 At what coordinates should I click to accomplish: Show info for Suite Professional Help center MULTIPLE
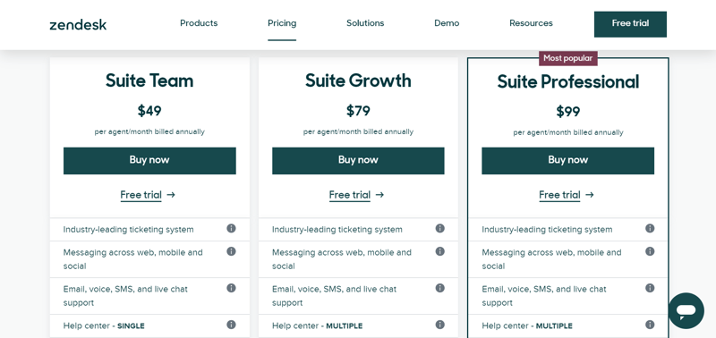click(x=650, y=325)
